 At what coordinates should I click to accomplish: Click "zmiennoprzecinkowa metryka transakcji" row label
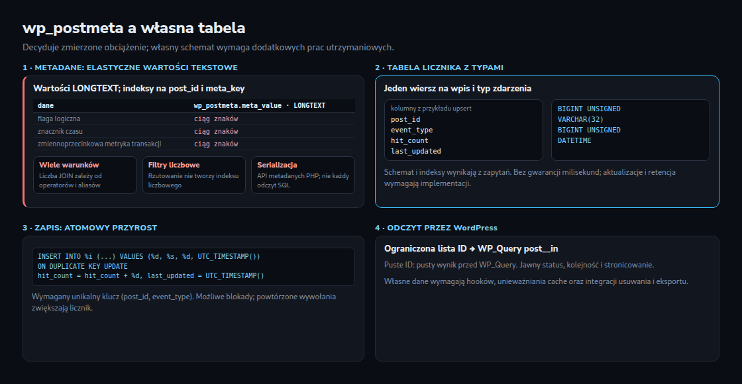(x=99, y=144)
